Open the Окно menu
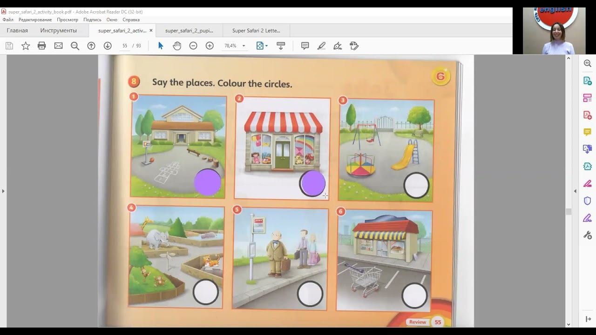The width and height of the screenshot is (596, 335). (x=112, y=20)
